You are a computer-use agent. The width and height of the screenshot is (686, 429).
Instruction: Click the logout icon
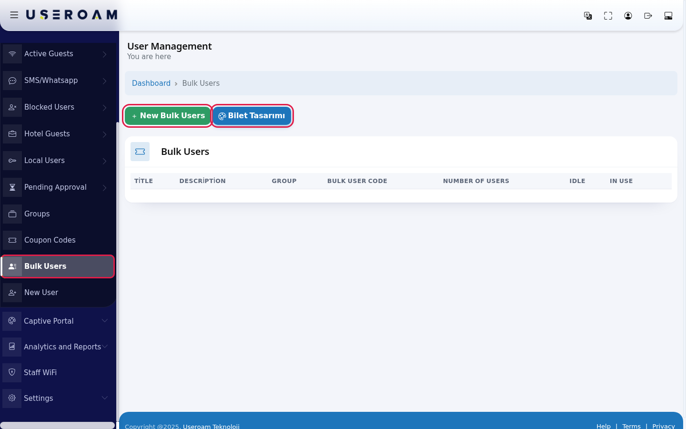pyautogui.click(x=648, y=16)
